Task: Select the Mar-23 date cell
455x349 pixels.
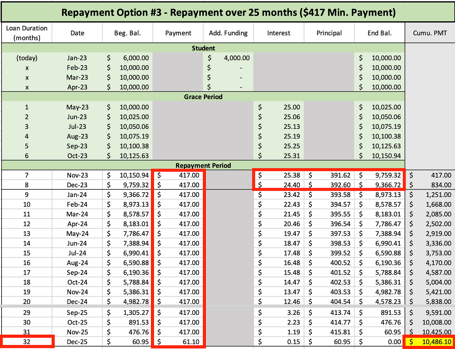Action: click(77, 77)
